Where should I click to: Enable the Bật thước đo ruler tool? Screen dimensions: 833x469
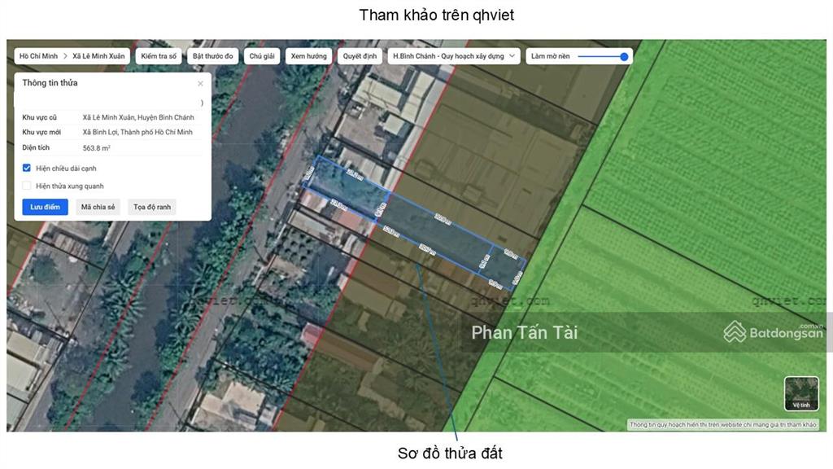click(x=212, y=56)
